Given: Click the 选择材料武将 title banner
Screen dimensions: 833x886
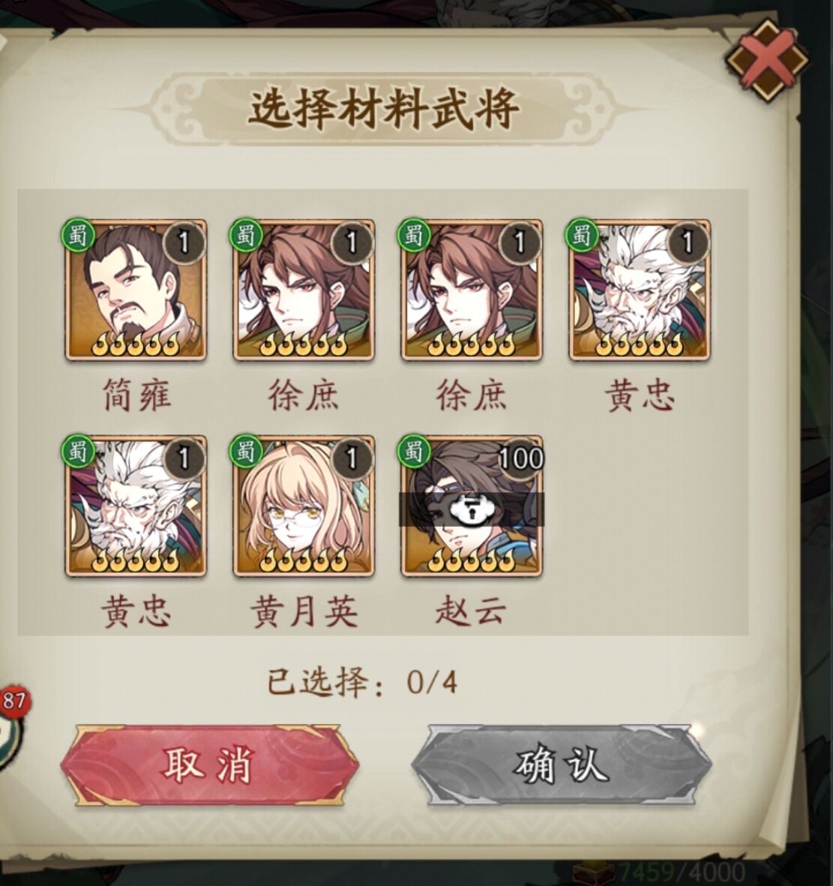Looking at the screenshot, I should 384,109.
